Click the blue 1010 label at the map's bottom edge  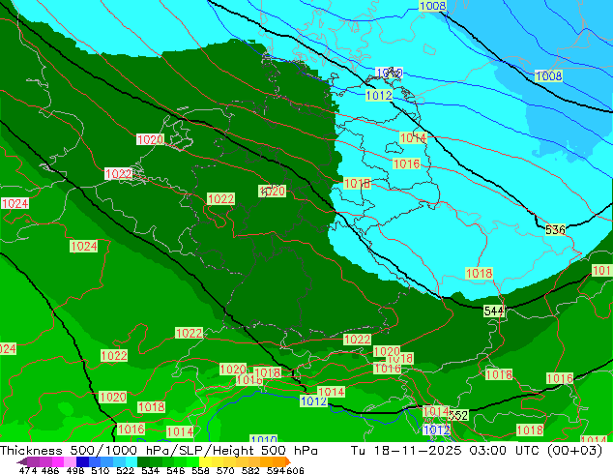pyautogui.click(x=264, y=438)
